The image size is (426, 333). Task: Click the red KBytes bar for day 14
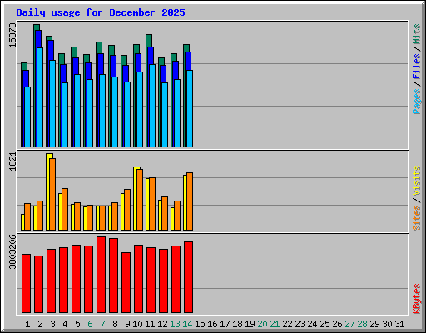point(188,277)
